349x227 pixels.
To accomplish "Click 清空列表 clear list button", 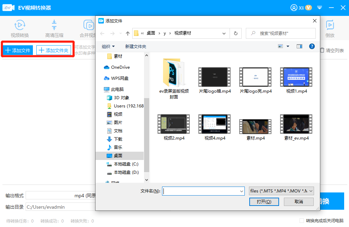I will tap(332, 50).
